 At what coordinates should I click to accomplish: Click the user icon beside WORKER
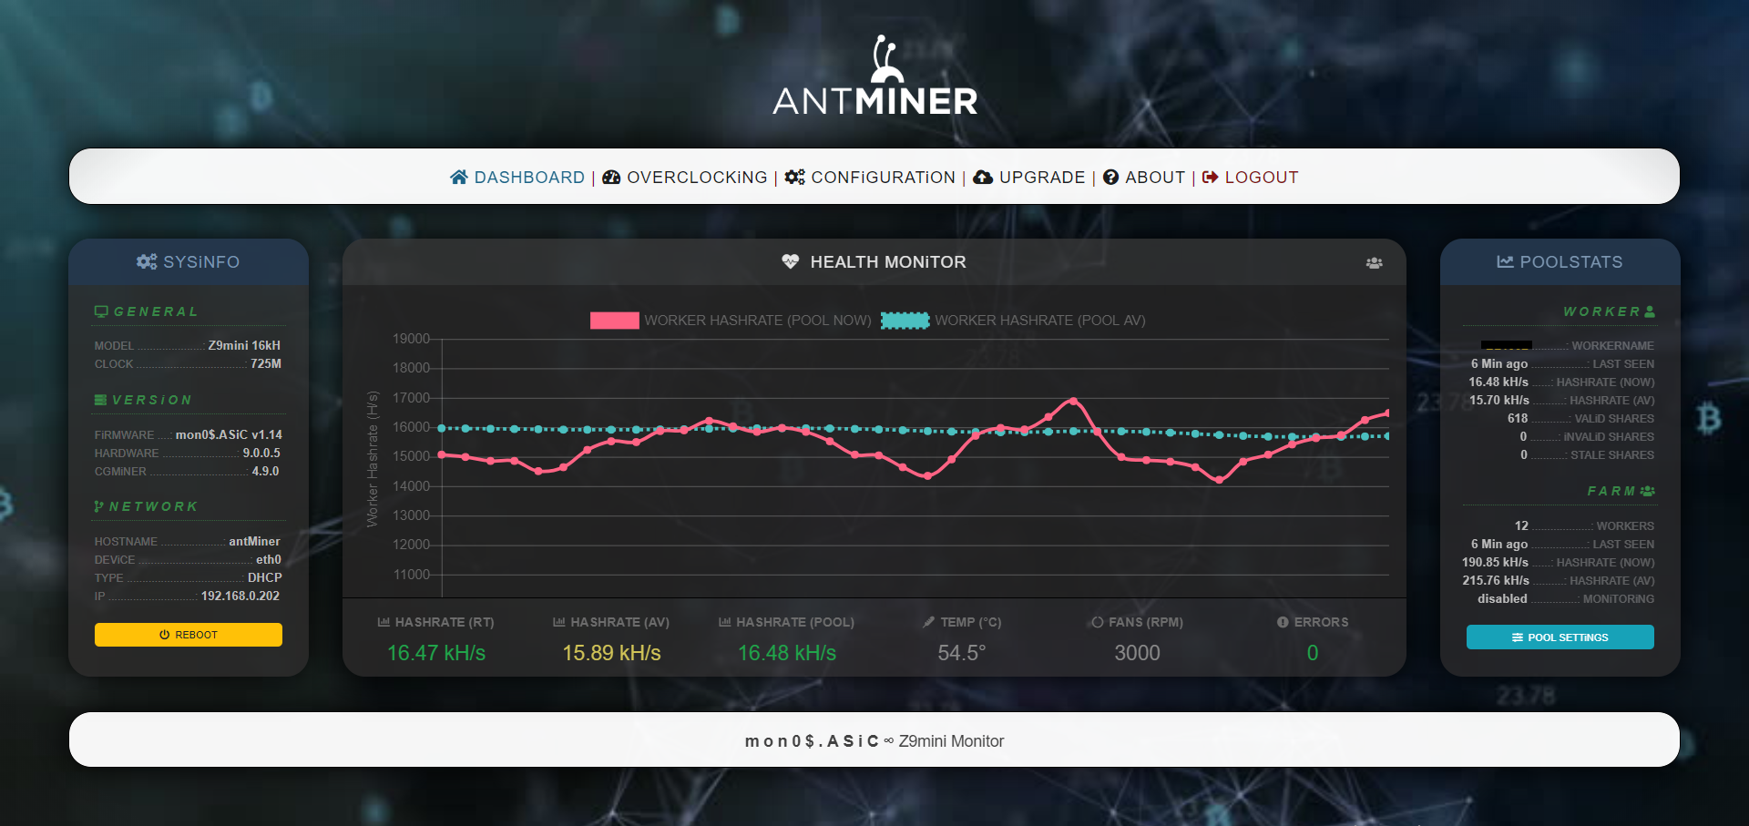tap(1650, 311)
